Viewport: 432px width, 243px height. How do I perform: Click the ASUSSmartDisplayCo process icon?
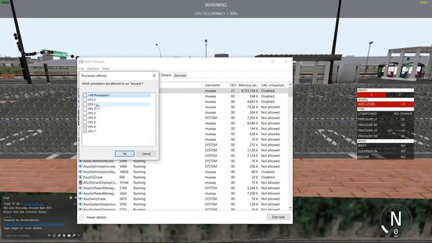click(80, 183)
